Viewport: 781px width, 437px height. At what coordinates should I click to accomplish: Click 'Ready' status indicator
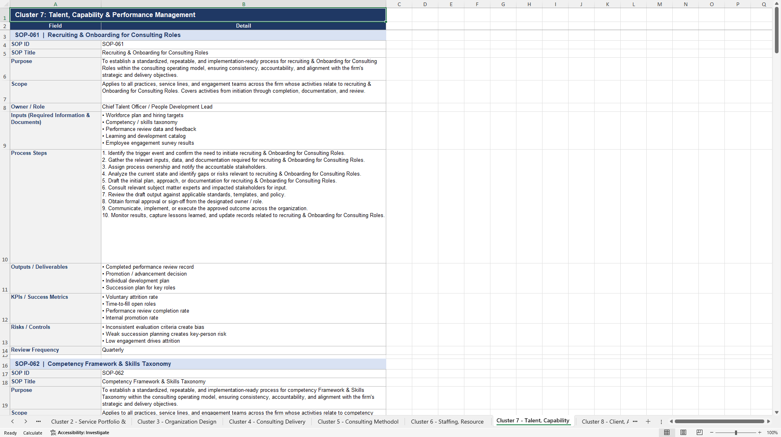11,433
